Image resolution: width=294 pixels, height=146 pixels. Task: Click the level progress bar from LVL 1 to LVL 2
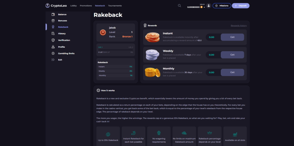116,50
